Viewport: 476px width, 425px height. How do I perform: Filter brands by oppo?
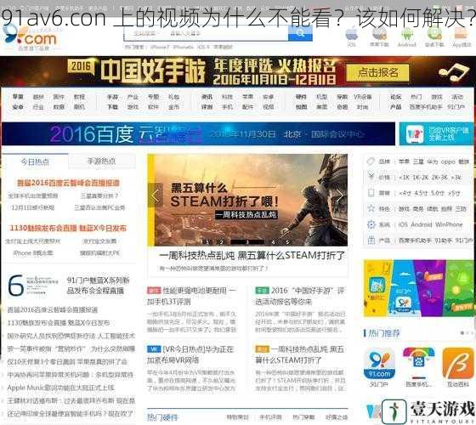[448, 161]
